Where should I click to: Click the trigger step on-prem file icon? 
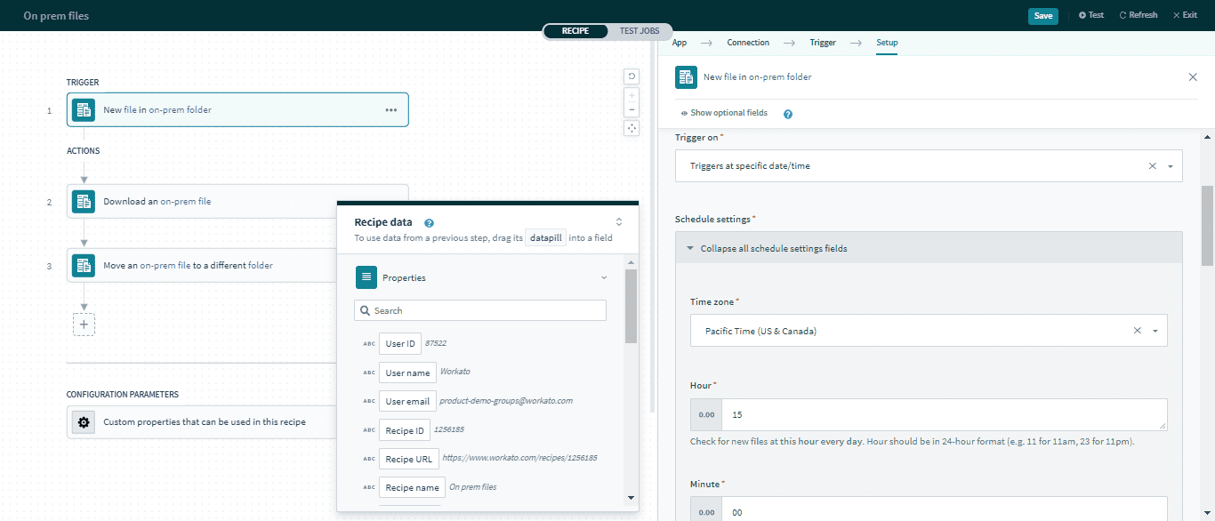coord(84,110)
